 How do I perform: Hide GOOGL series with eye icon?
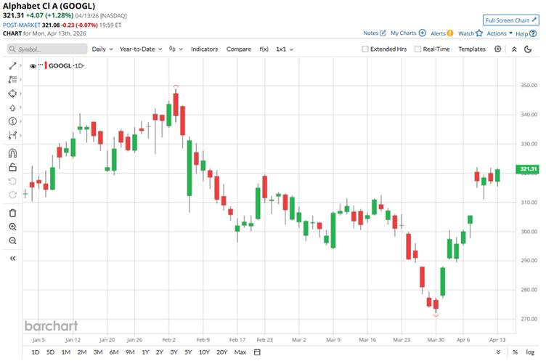point(33,65)
